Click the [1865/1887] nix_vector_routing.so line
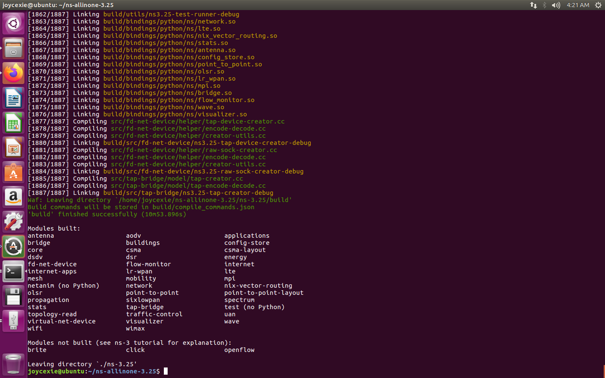 coord(153,36)
